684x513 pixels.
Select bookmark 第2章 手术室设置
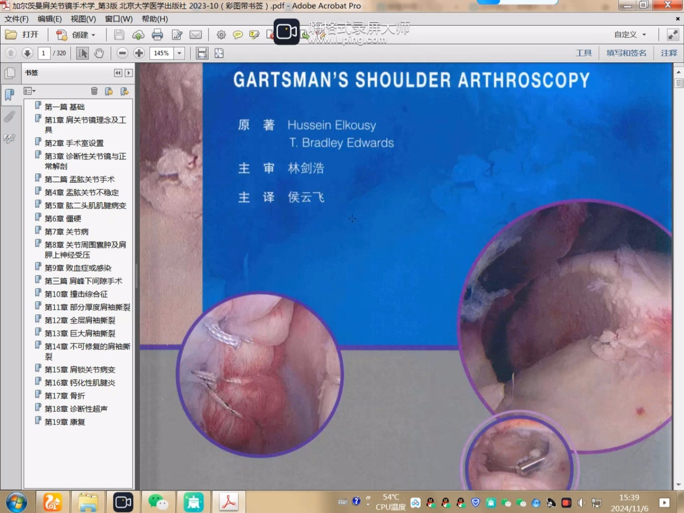click(x=74, y=143)
